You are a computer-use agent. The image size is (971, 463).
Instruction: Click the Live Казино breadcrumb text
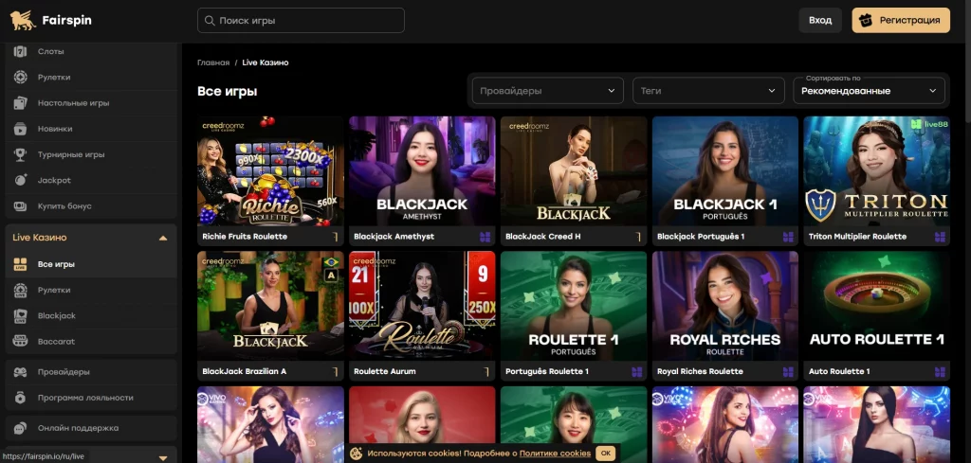tap(266, 62)
